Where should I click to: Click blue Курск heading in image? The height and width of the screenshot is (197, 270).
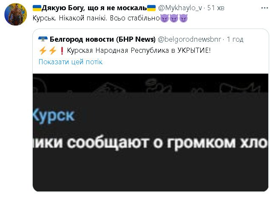point(54,115)
